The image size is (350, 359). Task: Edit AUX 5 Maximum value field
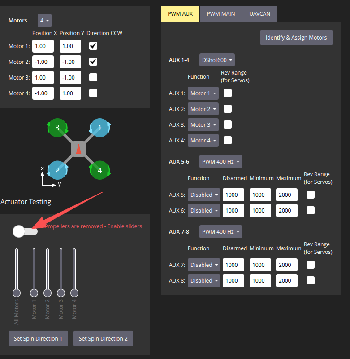click(x=287, y=195)
